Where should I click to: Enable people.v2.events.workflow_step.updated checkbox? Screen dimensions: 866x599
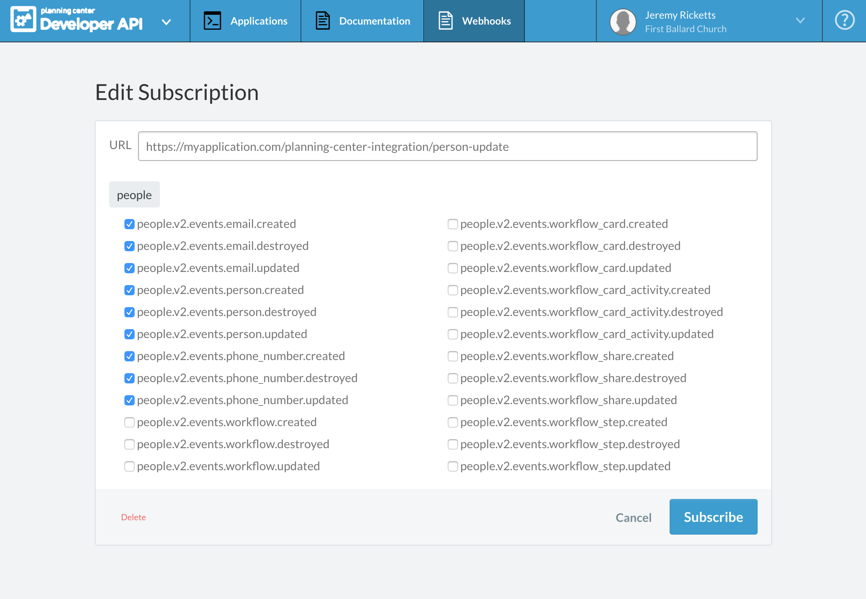coord(453,466)
